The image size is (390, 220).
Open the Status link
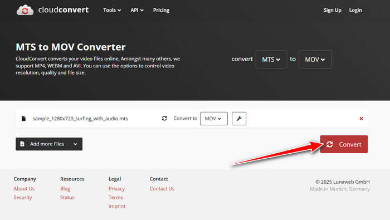coord(67,197)
